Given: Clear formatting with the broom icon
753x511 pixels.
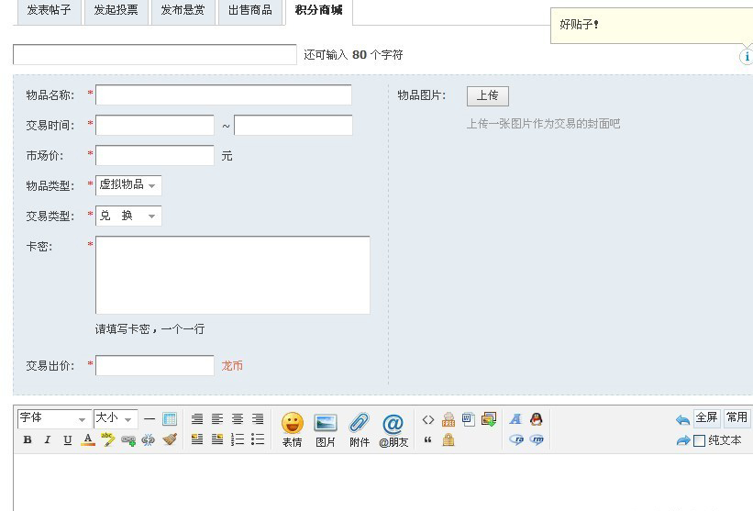Looking at the screenshot, I should (169, 439).
